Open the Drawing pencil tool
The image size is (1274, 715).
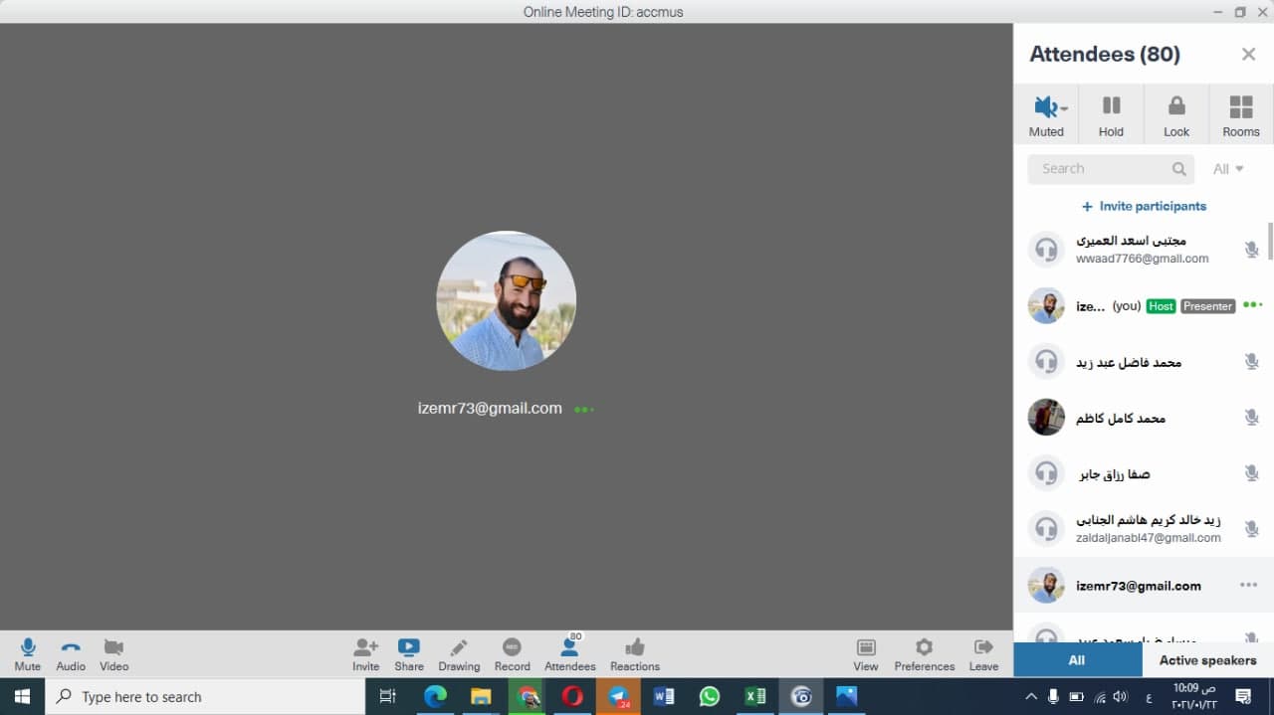click(x=459, y=655)
